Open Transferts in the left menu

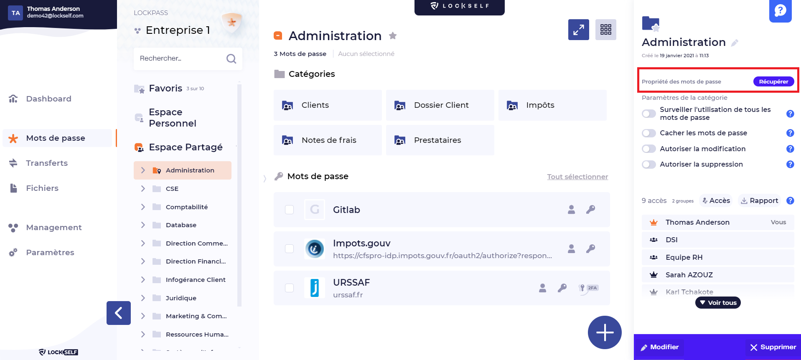tap(46, 163)
